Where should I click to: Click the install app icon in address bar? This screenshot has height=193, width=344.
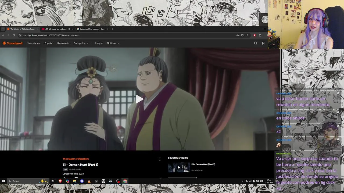click(242, 35)
